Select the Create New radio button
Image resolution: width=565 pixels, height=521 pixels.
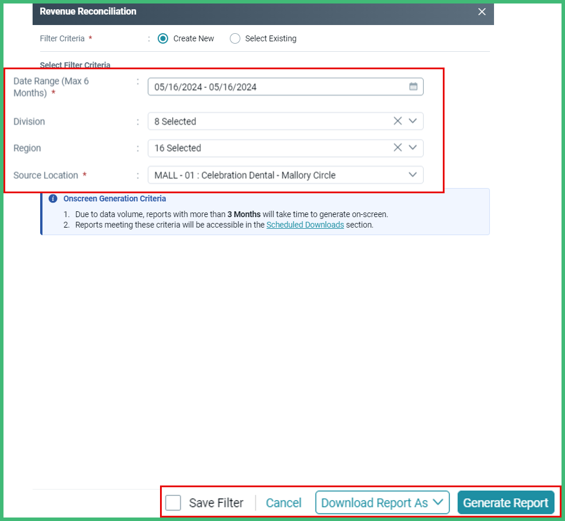(x=164, y=38)
